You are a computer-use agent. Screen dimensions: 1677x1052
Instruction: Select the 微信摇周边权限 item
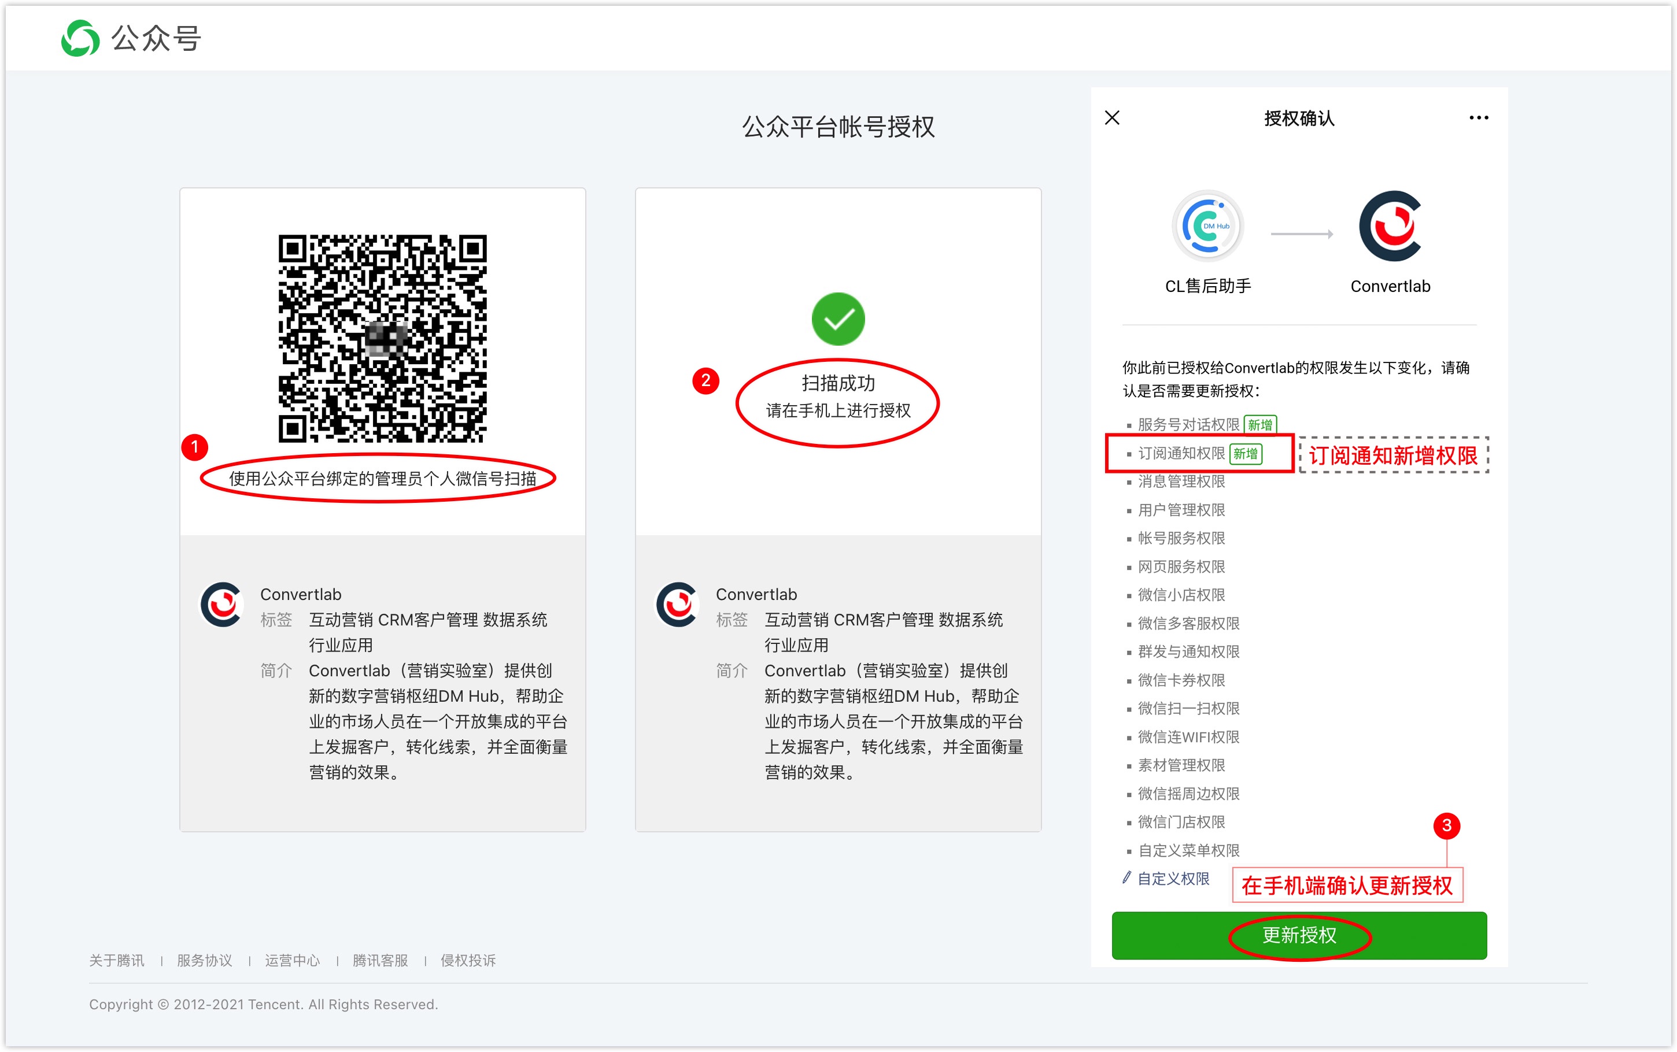(1188, 794)
